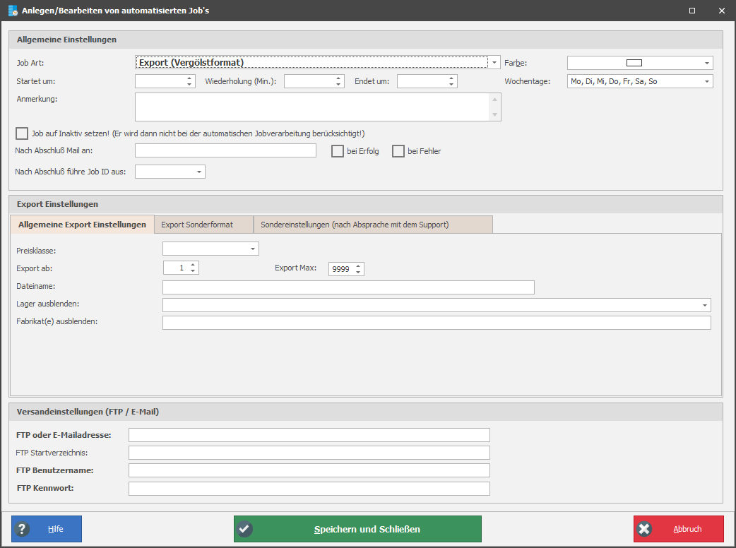Decrease the Export ab value

(193, 271)
